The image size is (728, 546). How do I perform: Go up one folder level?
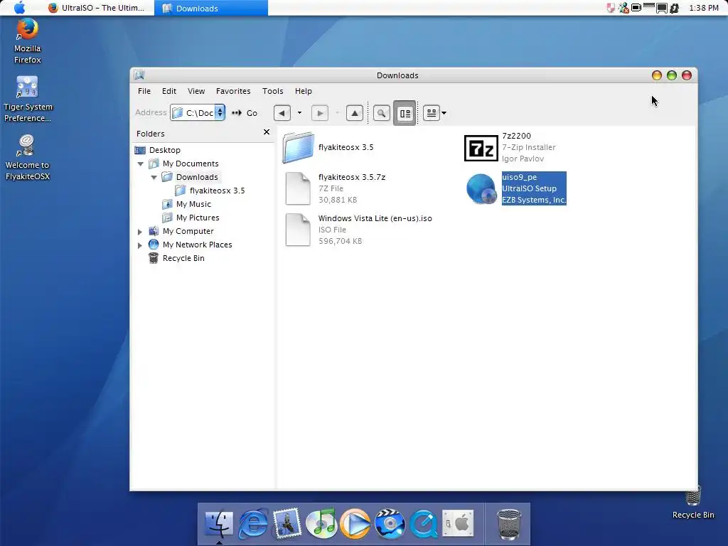click(355, 113)
